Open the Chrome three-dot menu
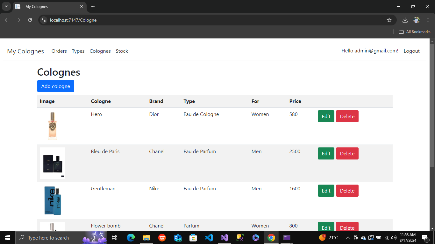 coord(428,20)
